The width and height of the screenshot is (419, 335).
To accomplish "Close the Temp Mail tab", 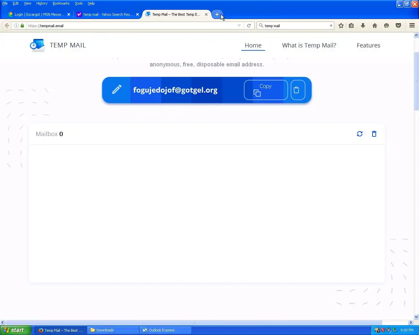I will [206, 14].
